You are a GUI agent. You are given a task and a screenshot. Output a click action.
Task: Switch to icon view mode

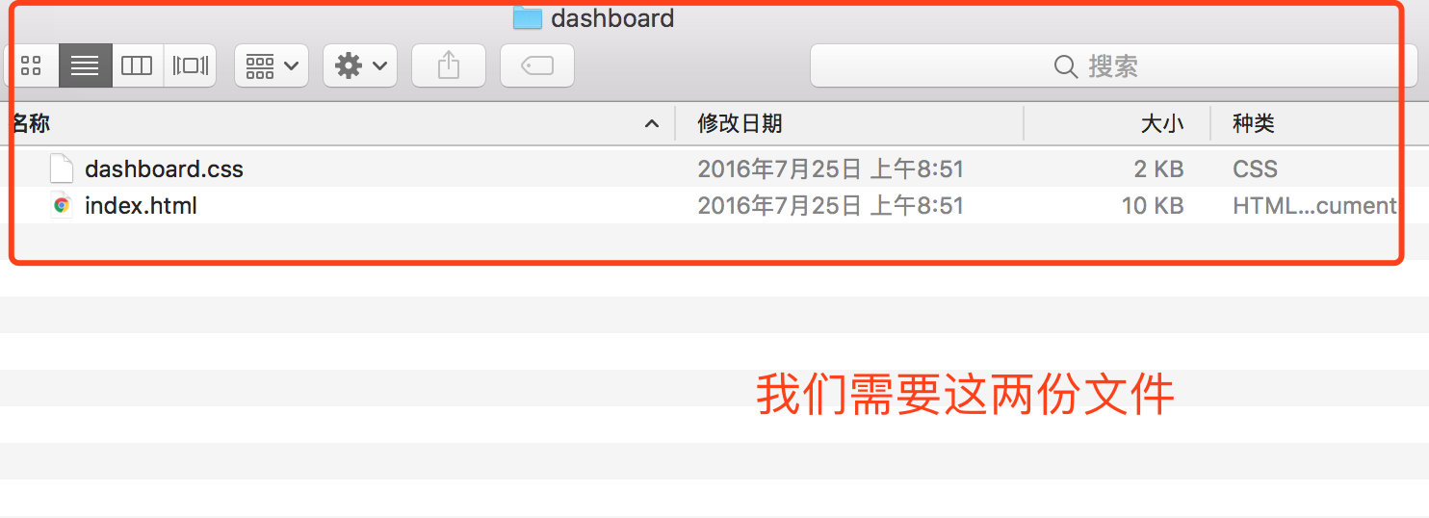pos(32,65)
